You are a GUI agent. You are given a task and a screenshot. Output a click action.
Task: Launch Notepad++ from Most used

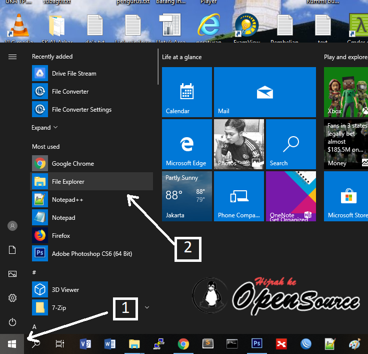91,200
